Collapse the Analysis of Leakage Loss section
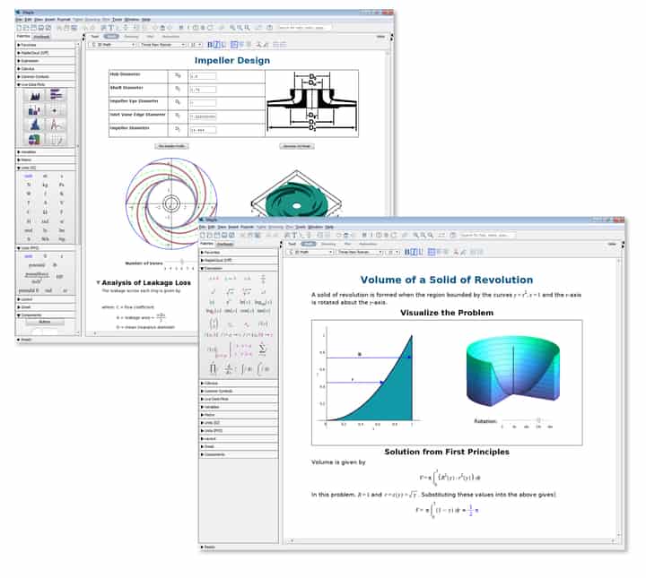The width and height of the screenshot is (646, 578). [98, 282]
